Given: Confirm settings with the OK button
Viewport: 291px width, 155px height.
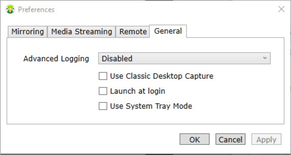Looking at the screenshot, I should [194, 139].
